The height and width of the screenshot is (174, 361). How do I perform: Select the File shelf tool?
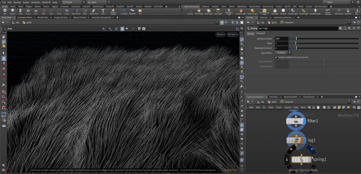140,12
